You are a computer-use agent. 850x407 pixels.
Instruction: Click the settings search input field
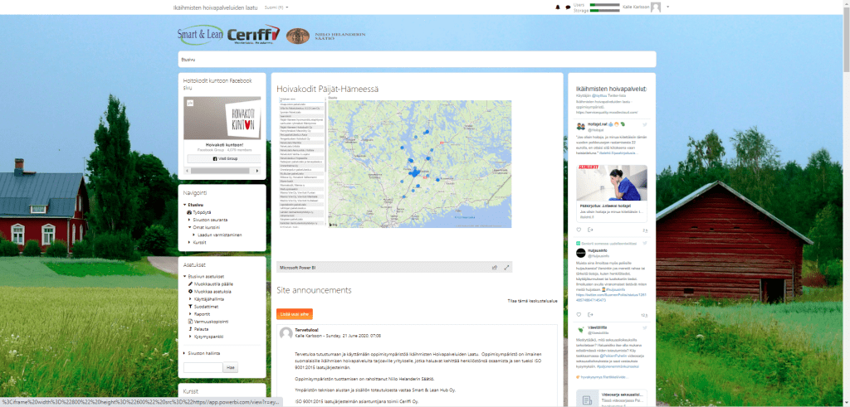click(203, 367)
